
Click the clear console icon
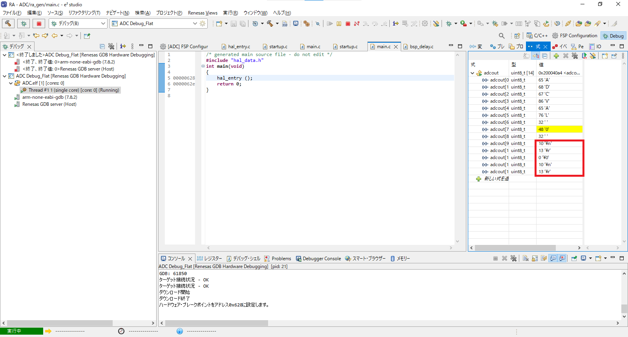click(x=526, y=259)
